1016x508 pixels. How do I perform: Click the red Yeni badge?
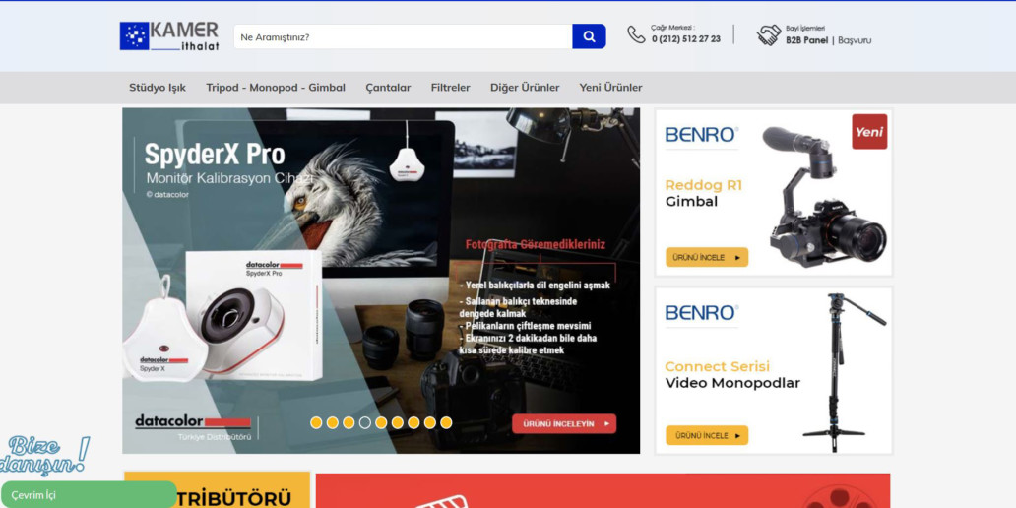[x=869, y=132]
